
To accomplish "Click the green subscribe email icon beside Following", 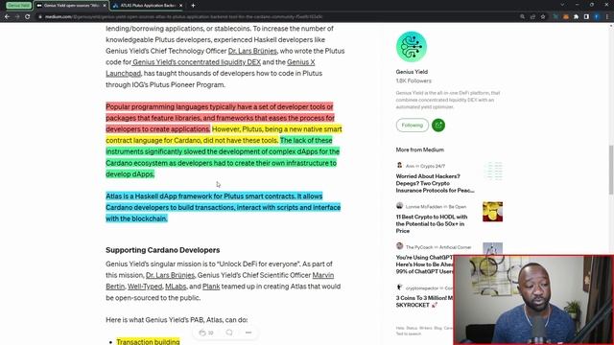I will pyautogui.click(x=438, y=126).
